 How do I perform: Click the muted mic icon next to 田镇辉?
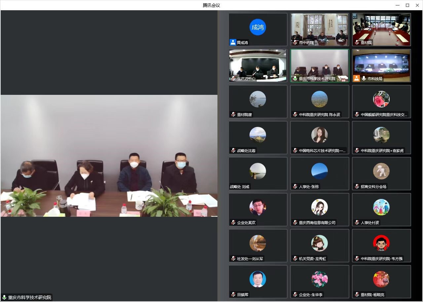click(x=233, y=294)
